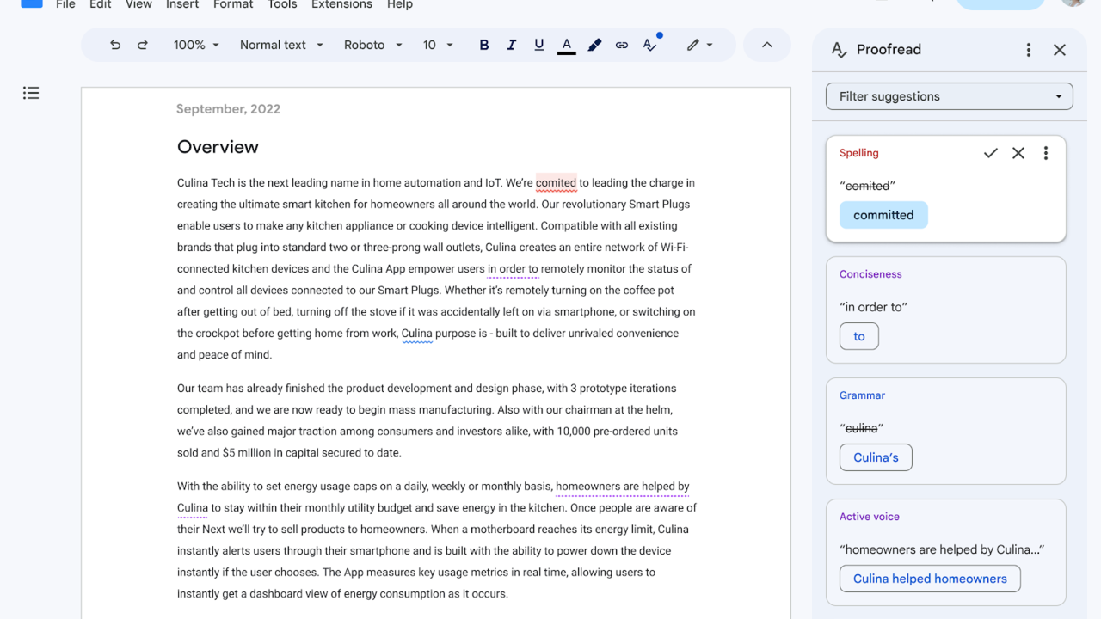Open more options in Proofread panel header
Image resolution: width=1101 pixels, height=619 pixels.
click(1028, 50)
